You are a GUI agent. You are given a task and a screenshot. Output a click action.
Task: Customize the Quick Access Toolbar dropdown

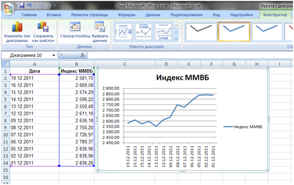click(55, 6)
